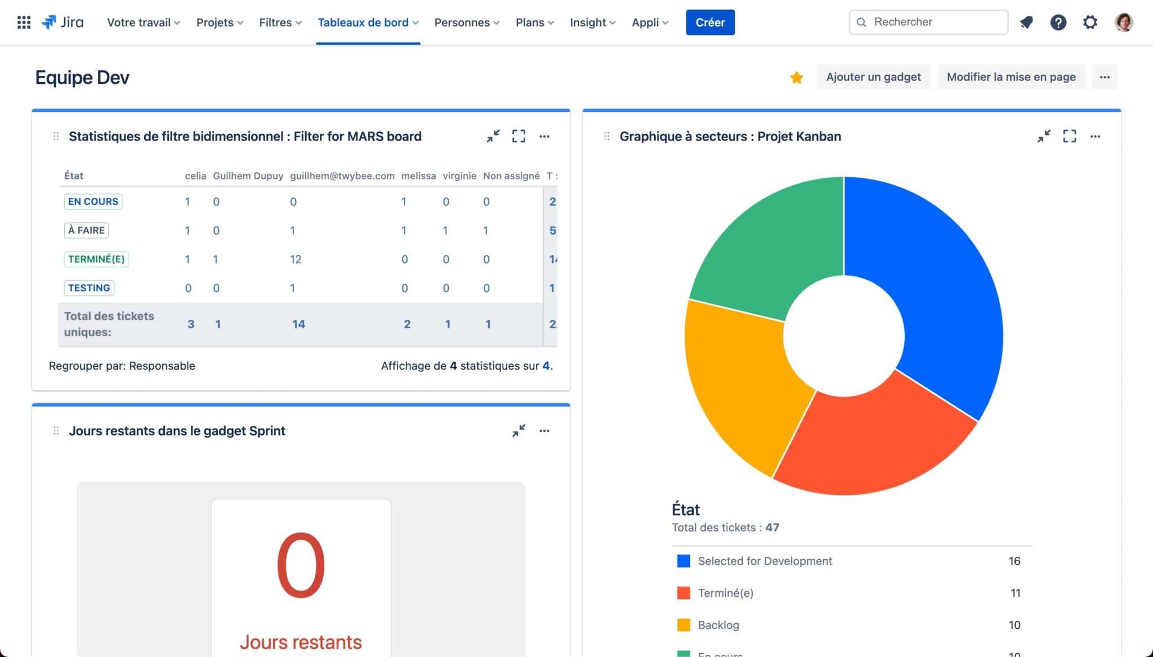Click the Equipe Dev dashboard title
Viewport: 1153px width, 657px height.
tap(82, 77)
